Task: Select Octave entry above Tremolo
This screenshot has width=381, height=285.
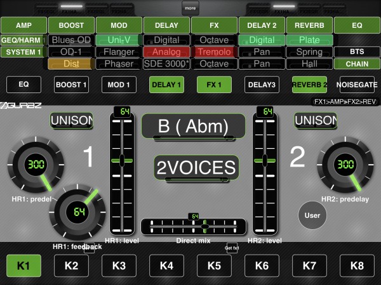Action: (x=214, y=40)
